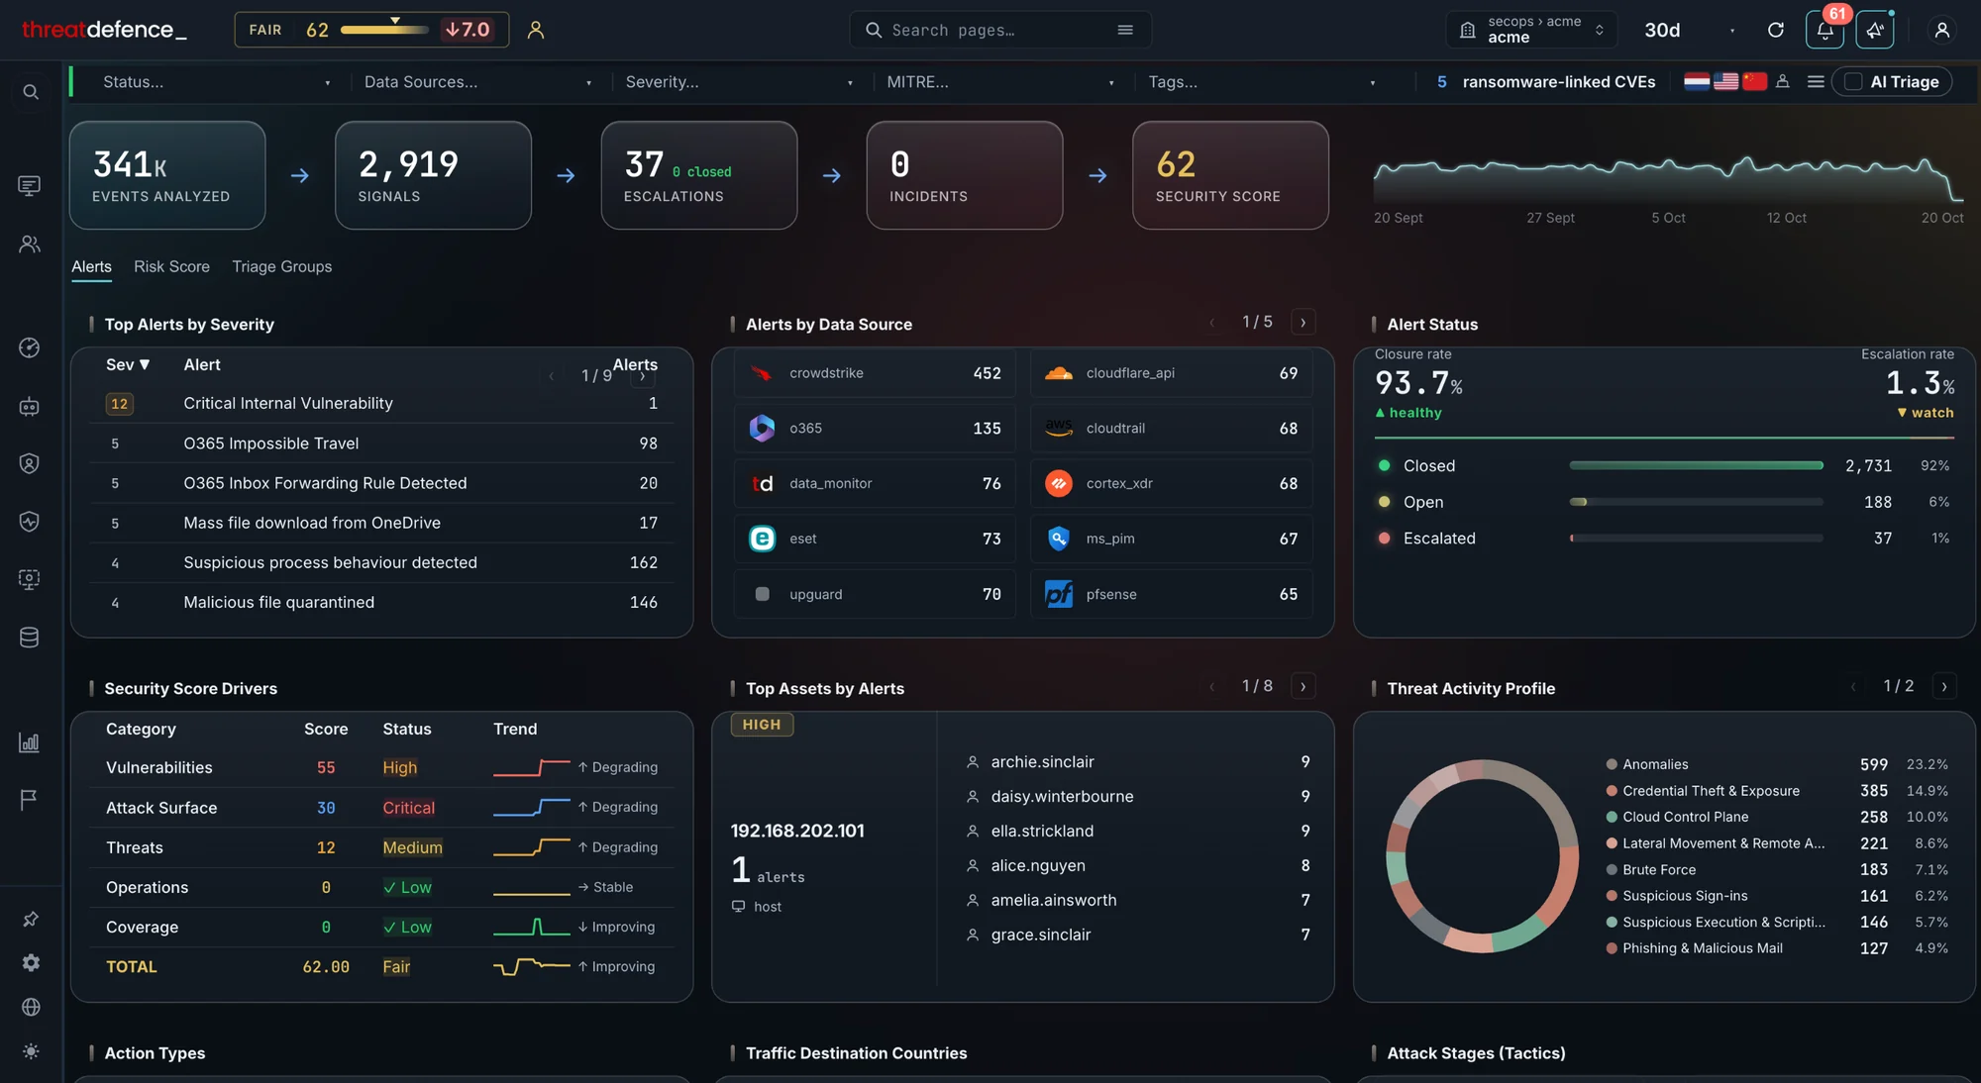1981x1083 pixels.
Task: Click the 37 Escalations card
Action: 698,175
